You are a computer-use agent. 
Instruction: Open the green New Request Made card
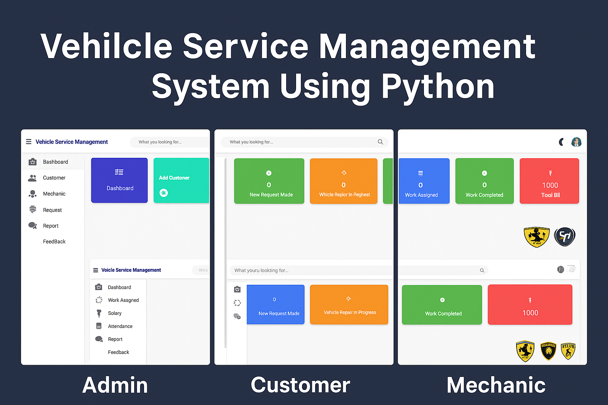(x=269, y=181)
